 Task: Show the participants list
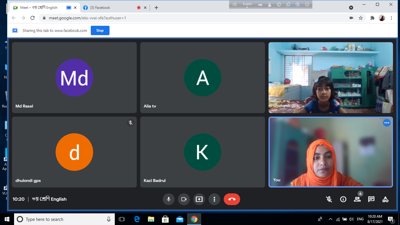[357, 199]
